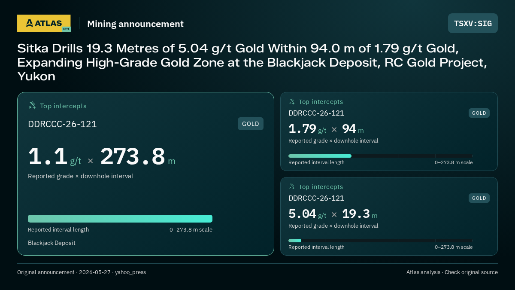Image resolution: width=515 pixels, height=290 pixels.
Task: Click the 0–273.8 m scale label in the 94 m card
Action: 454,162
